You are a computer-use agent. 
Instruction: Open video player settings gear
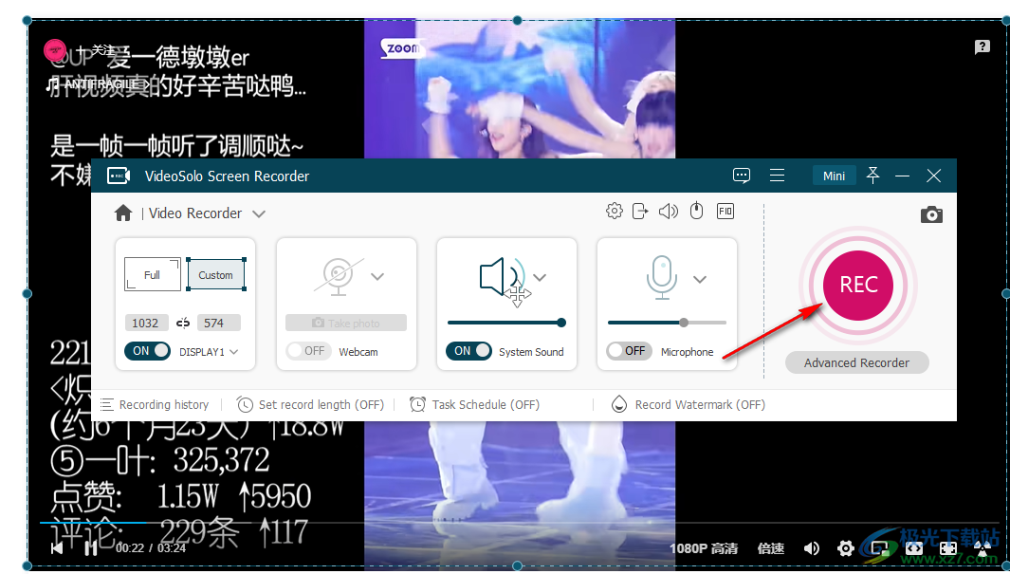point(846,548)
